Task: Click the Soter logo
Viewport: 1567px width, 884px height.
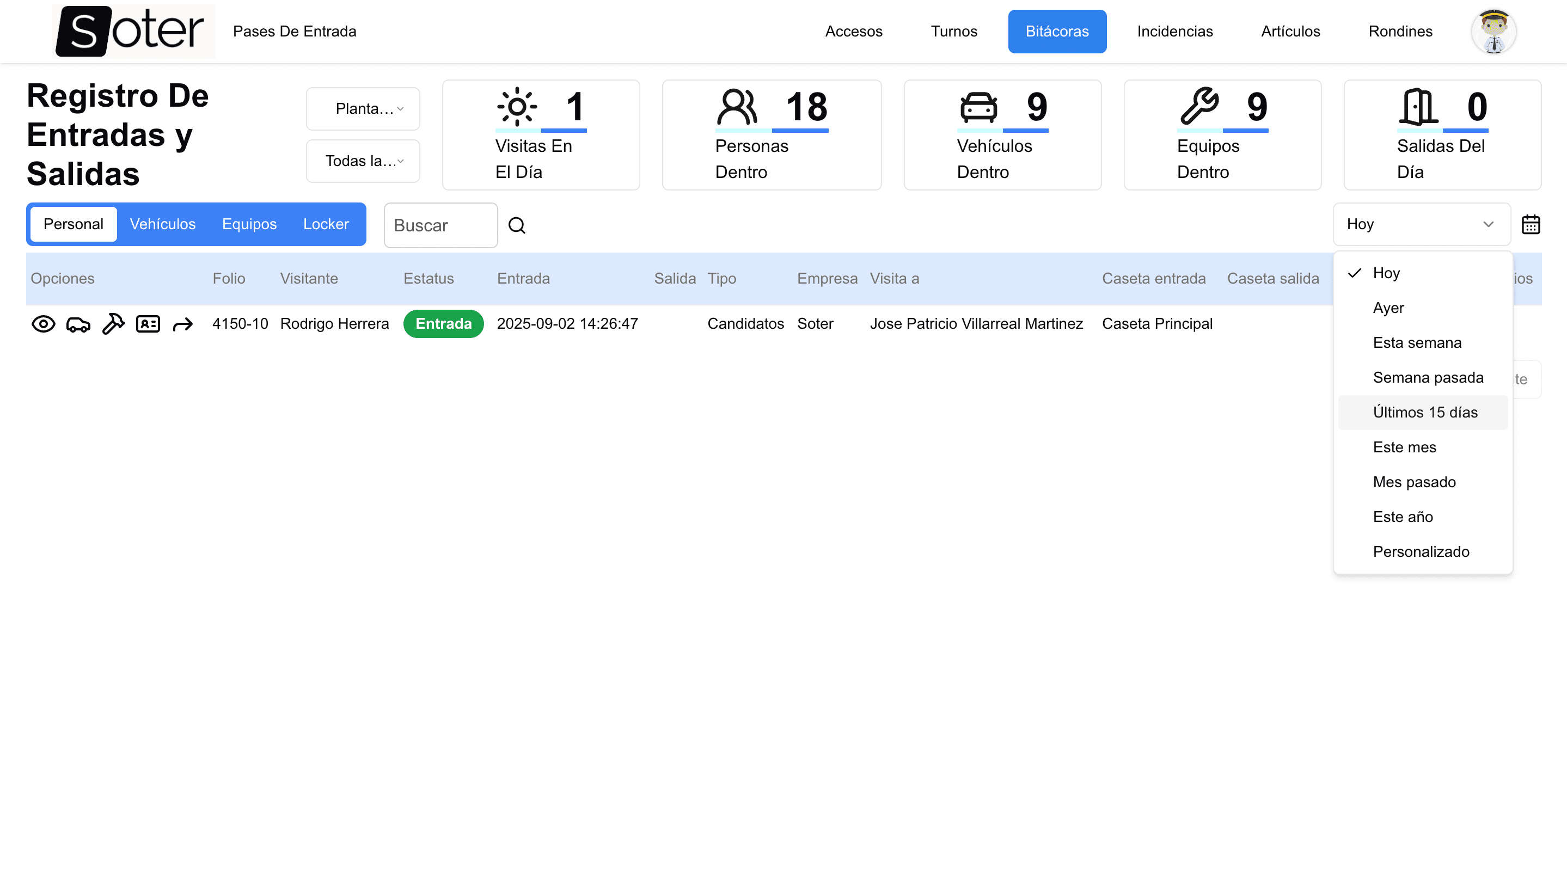Action: click(x=134, y=32)
